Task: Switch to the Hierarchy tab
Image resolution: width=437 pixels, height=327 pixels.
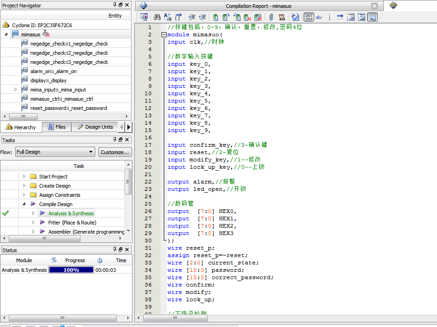Action: (x=21, y=127)
